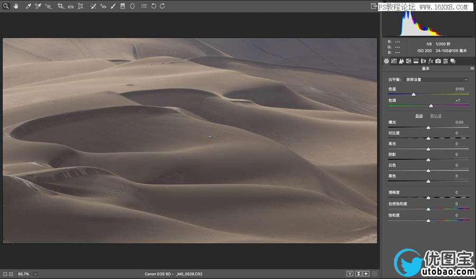
Task: Open the Presets panel tab
Action: click(445, 61)
